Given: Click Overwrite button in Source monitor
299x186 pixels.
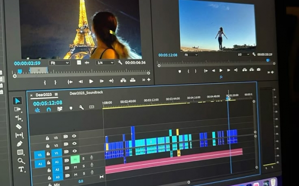Looking at the screenshot, I should click(x=133, y=80).
